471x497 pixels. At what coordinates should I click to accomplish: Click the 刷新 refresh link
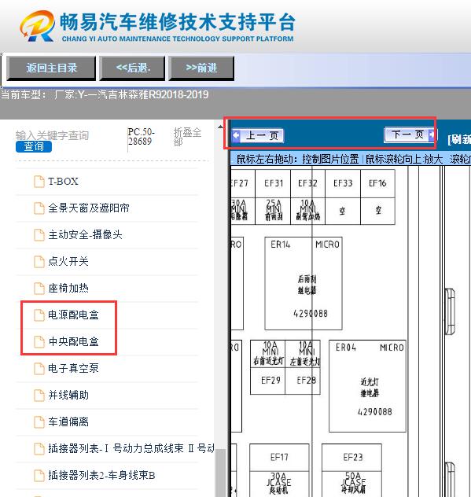click(459, 139)
